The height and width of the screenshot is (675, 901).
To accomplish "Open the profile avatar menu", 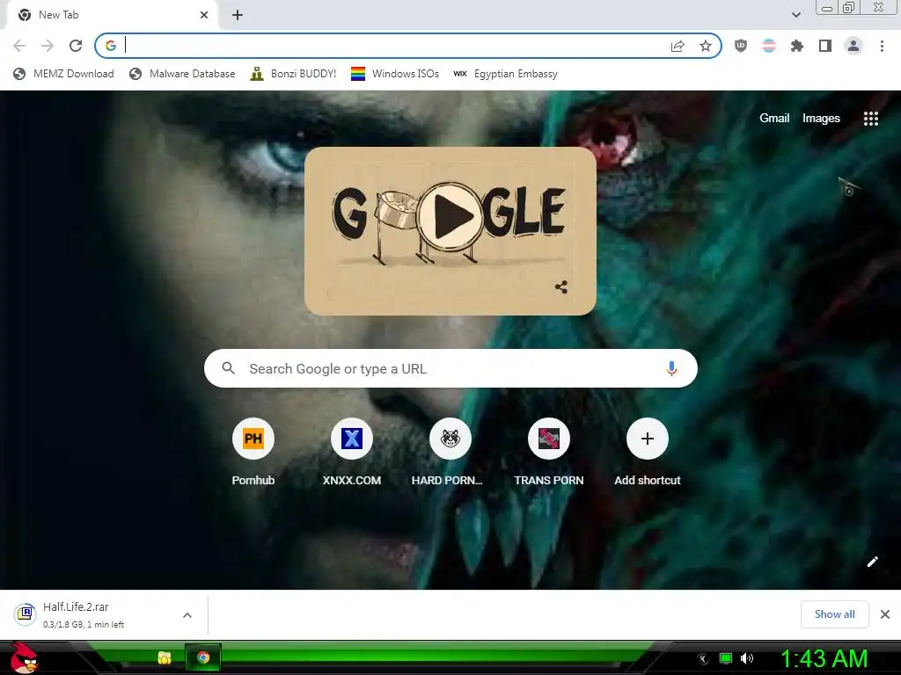I will point(853,46).
